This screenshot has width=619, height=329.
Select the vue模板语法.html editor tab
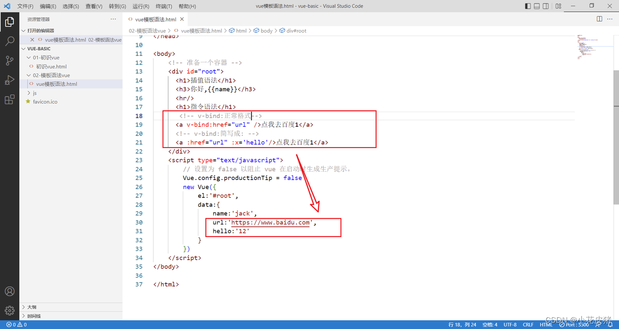pyautogui.click(x=156, y=19)
